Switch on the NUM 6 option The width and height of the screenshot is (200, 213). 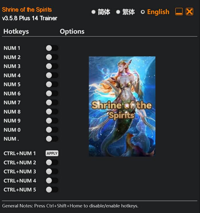click(x=52, y=93)
